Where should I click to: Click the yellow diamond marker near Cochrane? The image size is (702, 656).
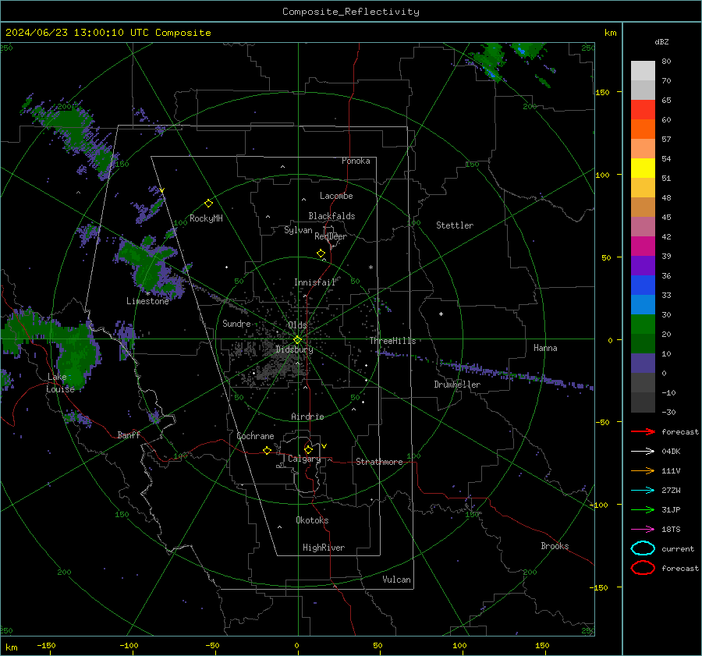(267, 450)
